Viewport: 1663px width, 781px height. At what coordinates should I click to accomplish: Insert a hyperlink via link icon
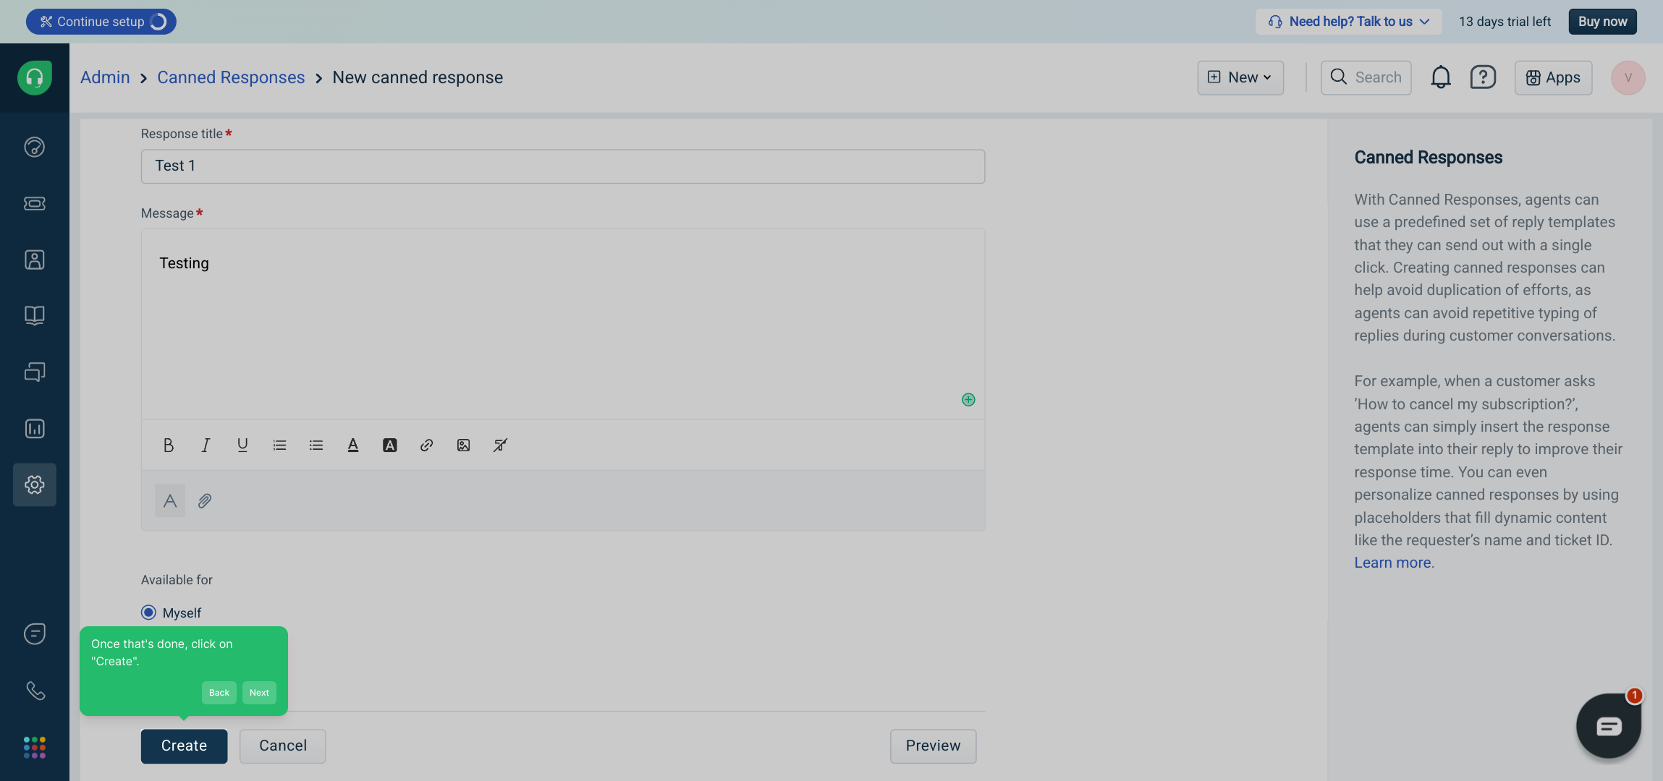426,445
